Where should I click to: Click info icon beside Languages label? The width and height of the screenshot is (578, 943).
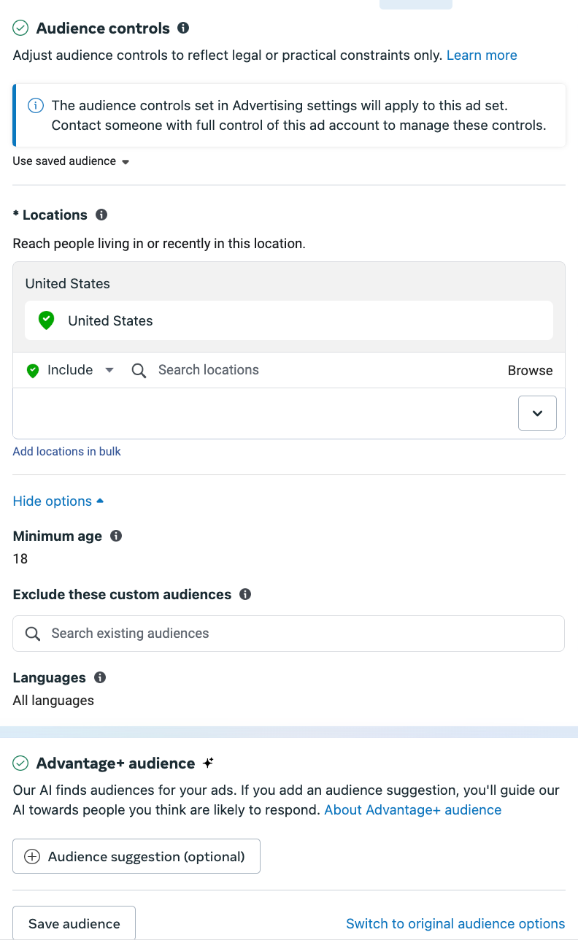coord(100,677)
